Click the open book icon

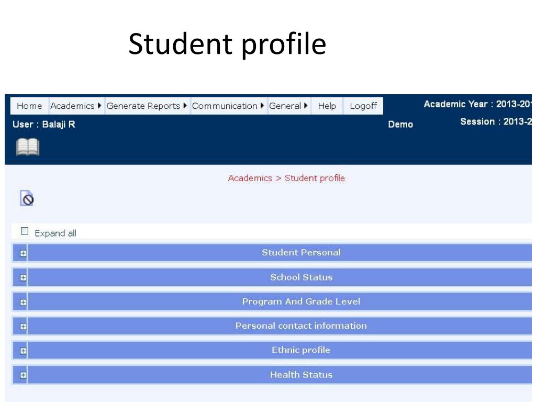(x=27, y=147)
